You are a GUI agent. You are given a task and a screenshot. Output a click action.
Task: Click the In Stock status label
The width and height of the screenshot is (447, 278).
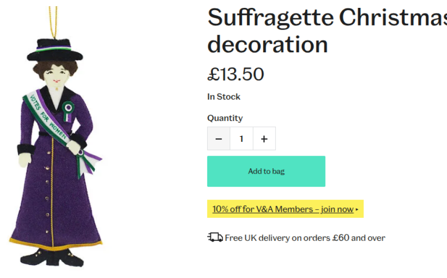click(x=223, y=97)
